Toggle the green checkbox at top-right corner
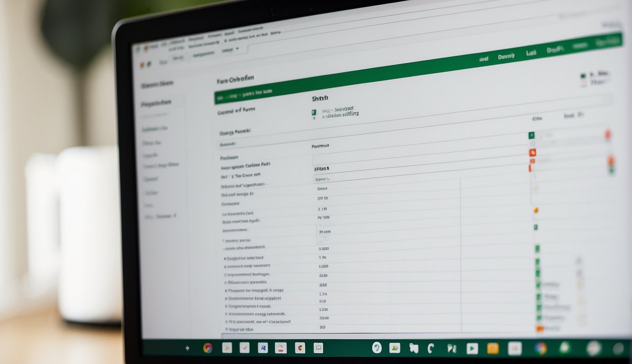This screenshot has width=632, height=364. point(583,76)
